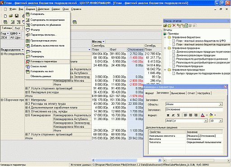Click new folder icon in reports list panel
Viewport: 231px width, 167px height.
click(170, 26)
